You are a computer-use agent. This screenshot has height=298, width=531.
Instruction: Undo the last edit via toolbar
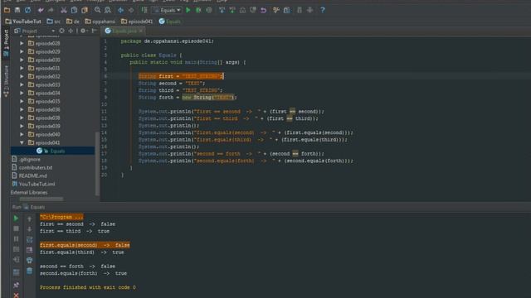(x=41, y=10)
